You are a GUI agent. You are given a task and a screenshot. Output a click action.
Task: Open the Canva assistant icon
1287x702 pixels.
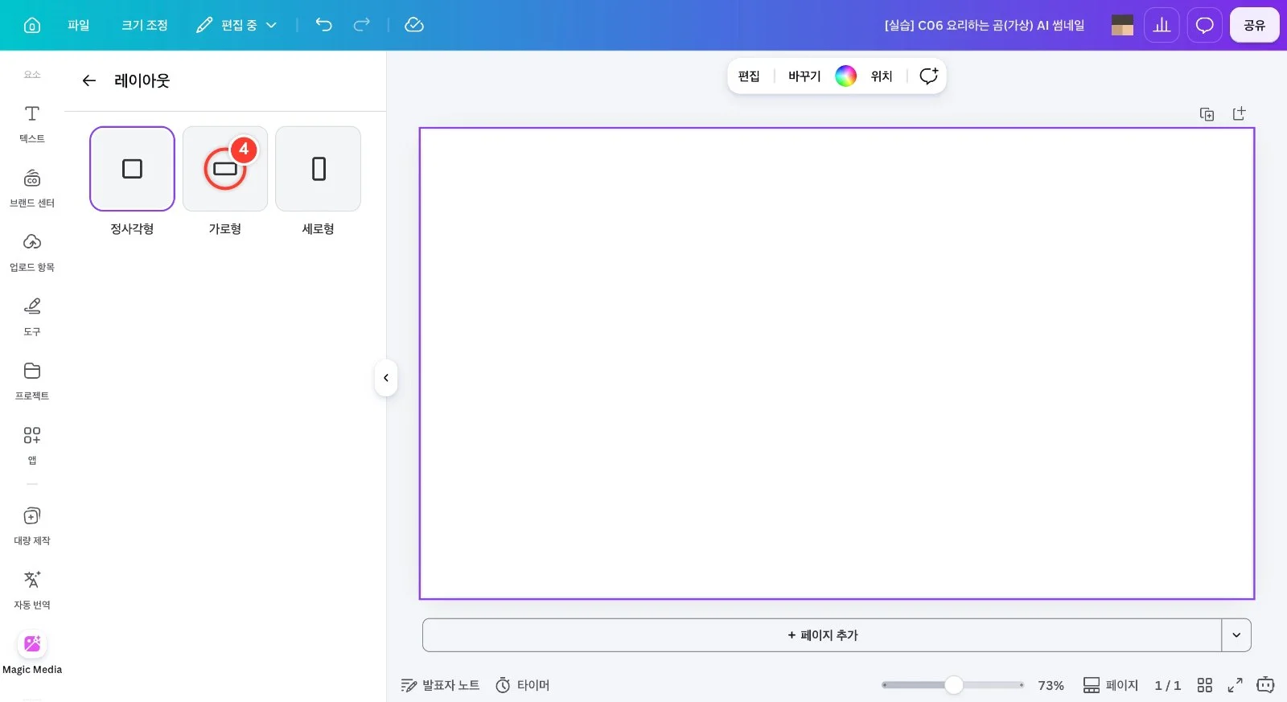(1265, 685)
